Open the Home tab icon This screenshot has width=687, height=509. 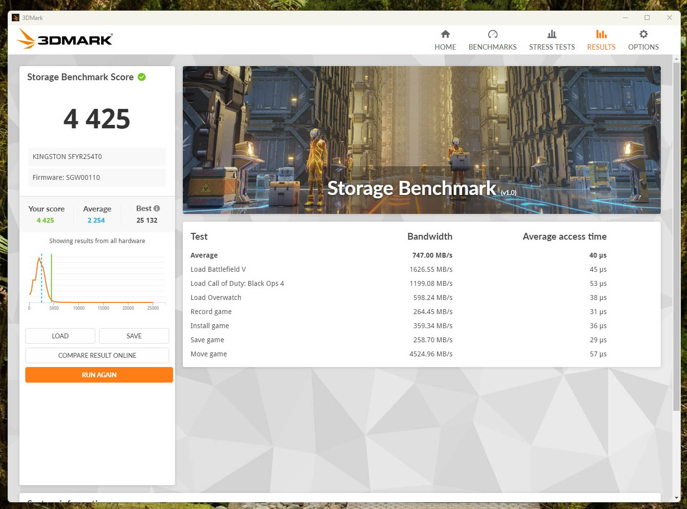coord(445,34)
